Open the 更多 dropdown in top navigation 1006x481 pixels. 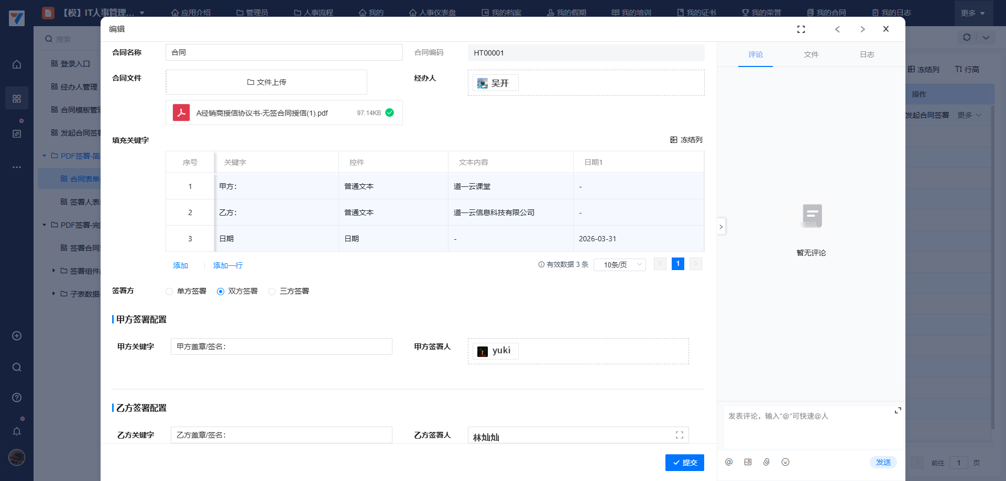[972, 13]
